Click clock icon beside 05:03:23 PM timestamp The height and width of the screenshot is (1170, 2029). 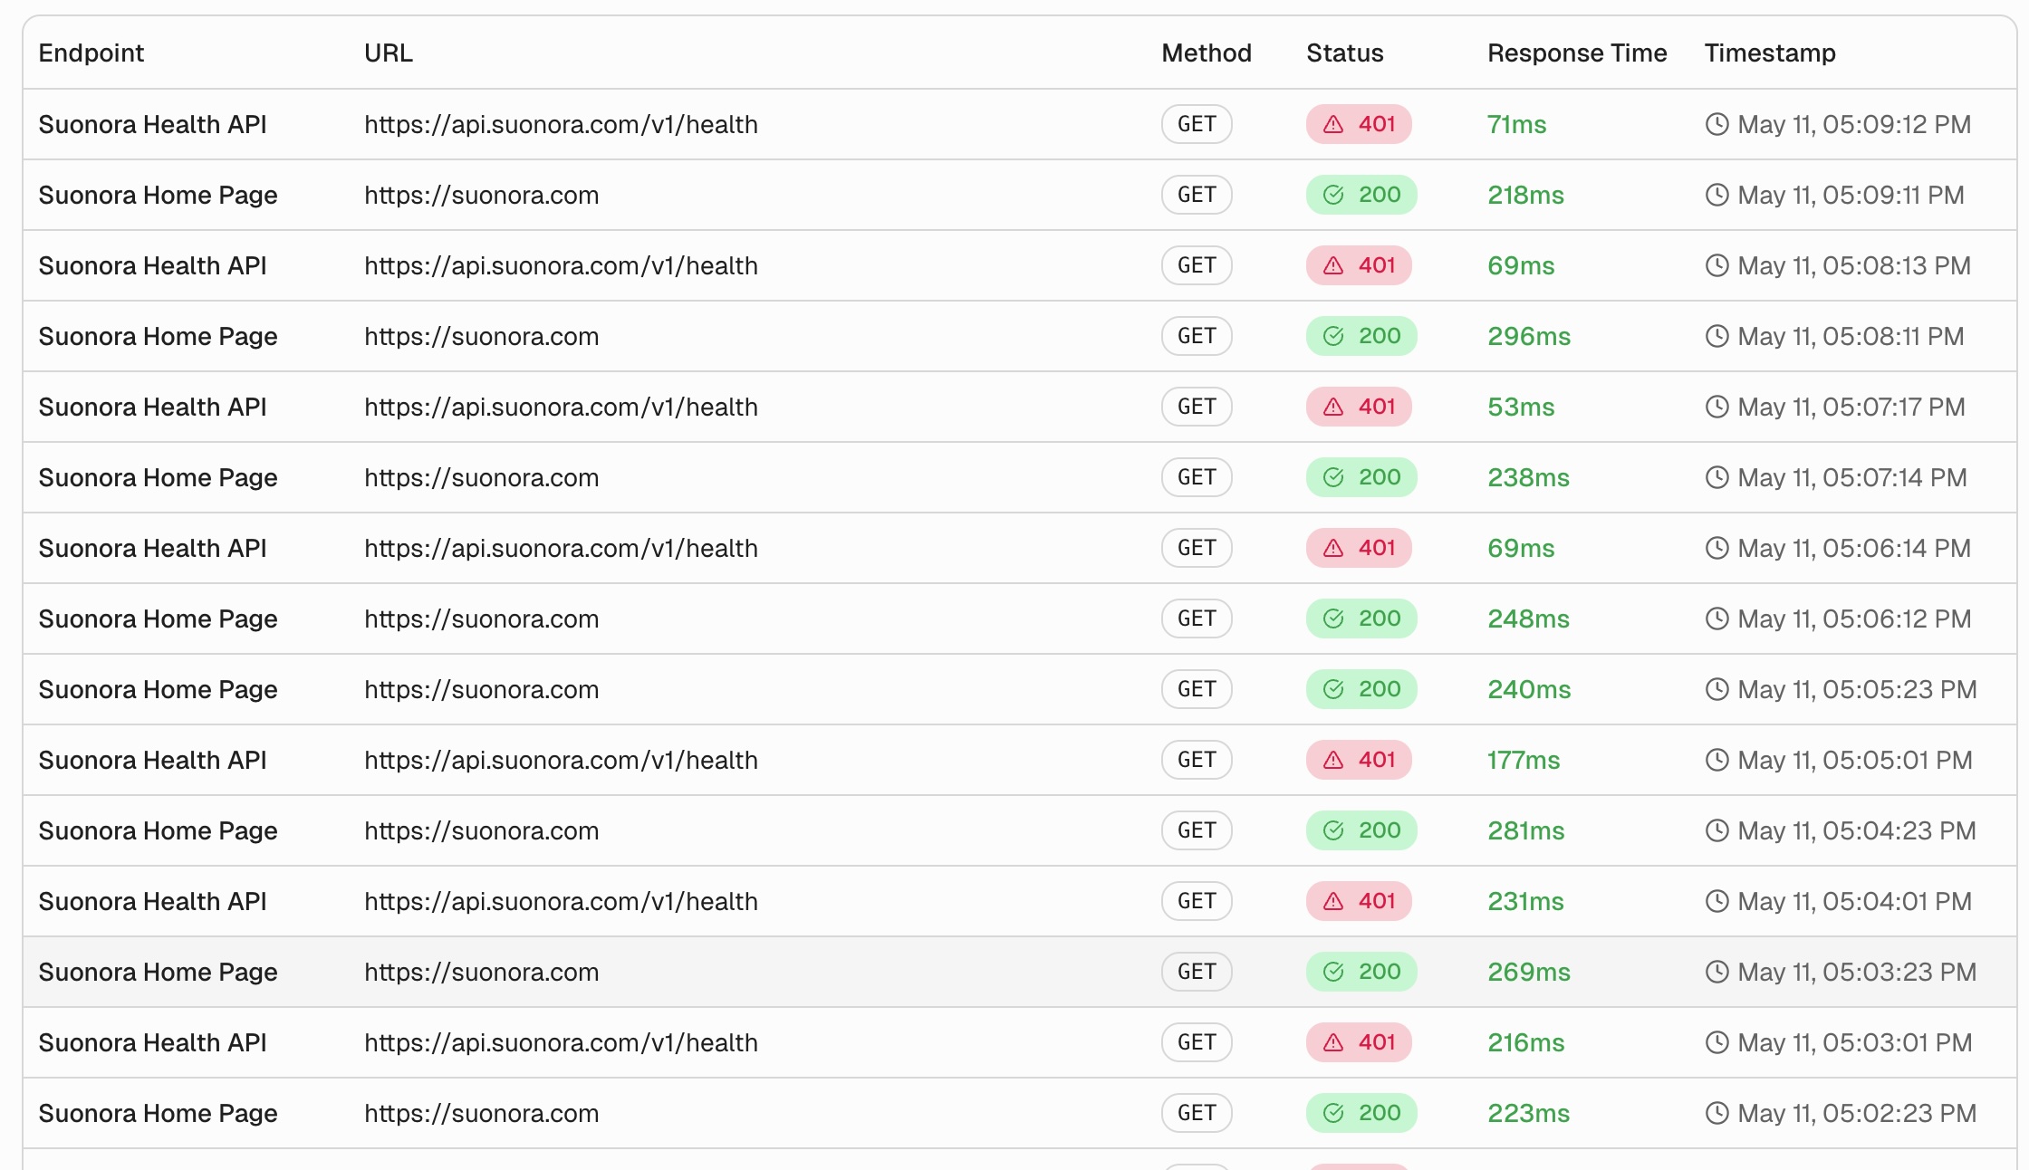[1716, 972]
